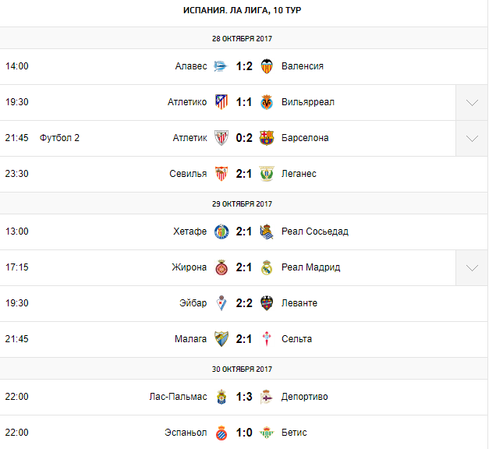
Task: Expand the Атлетико vs Вильярреал match details
Action: [472, 103]
